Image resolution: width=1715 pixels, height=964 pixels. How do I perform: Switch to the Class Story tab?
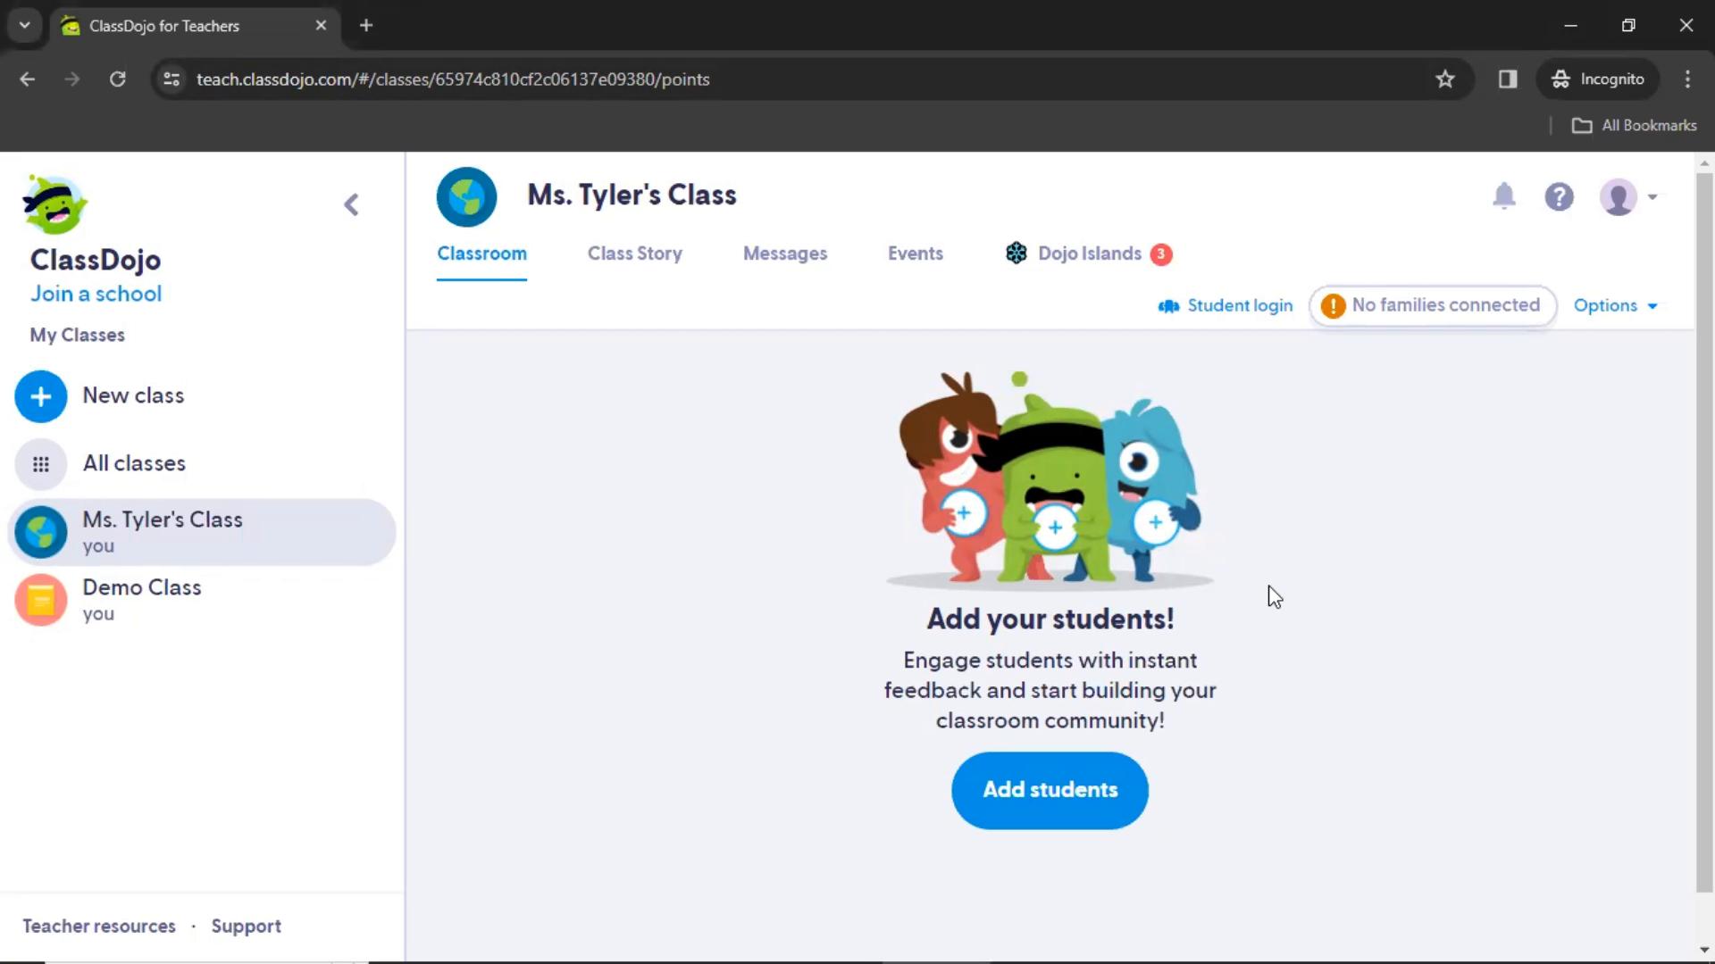pyautogui.click(x=635, y=253)
